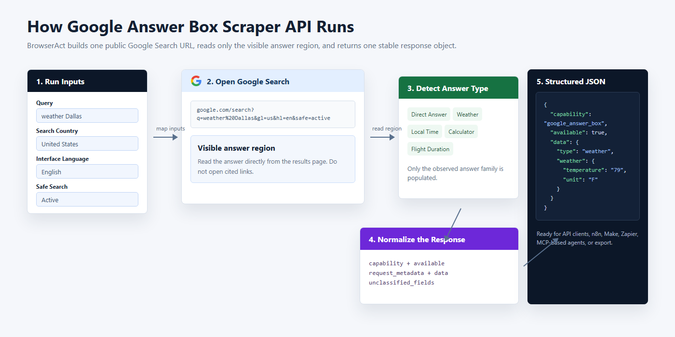Click the map inputs label

point(171,129)
